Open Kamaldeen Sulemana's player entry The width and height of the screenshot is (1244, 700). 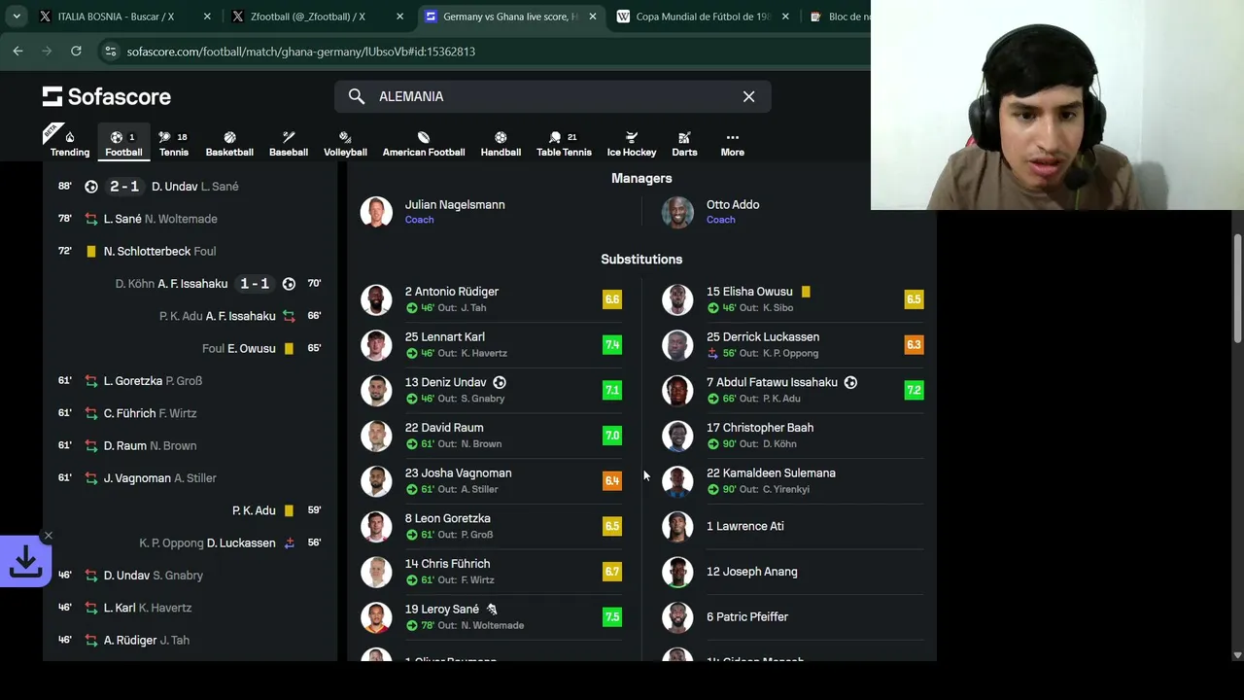pyautogui.click(x=792, y=480)
